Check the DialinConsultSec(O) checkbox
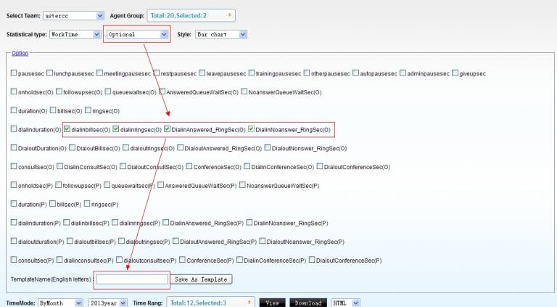This screenshot has width=557, height=307. (59, 166)
